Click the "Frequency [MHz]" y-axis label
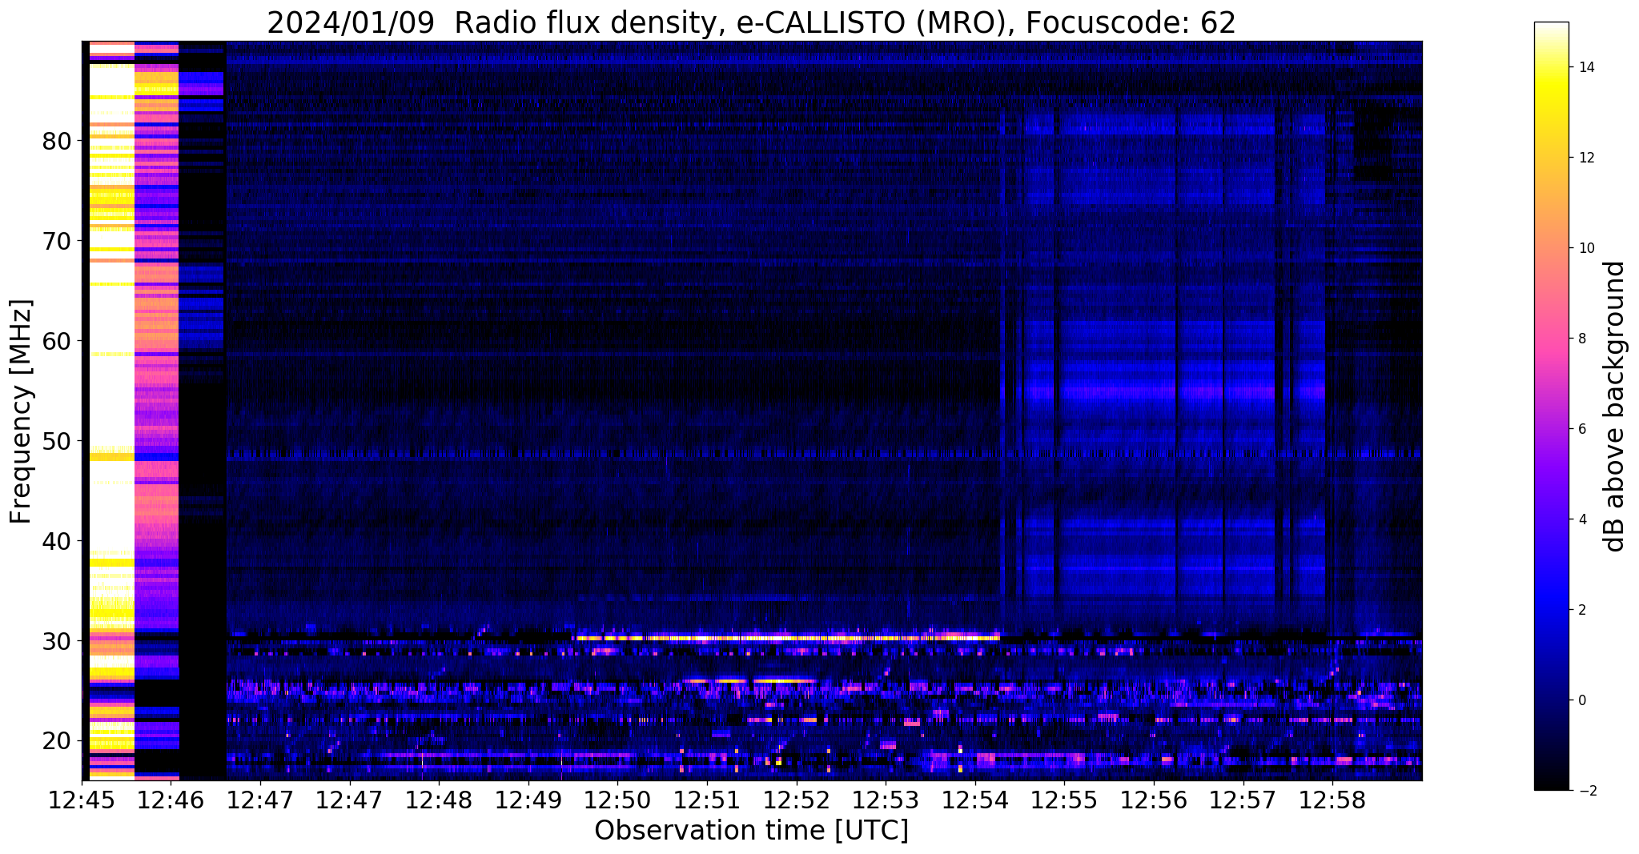Screen dimensions: 1639x854 tap(22, 411)
